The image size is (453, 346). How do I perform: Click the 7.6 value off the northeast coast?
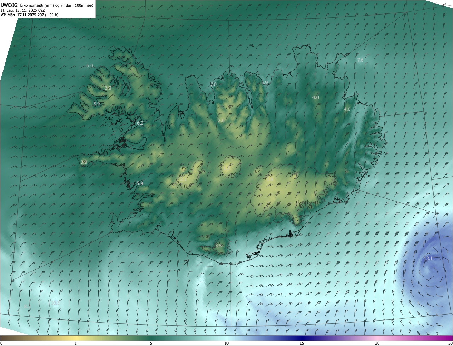(360, 60)
